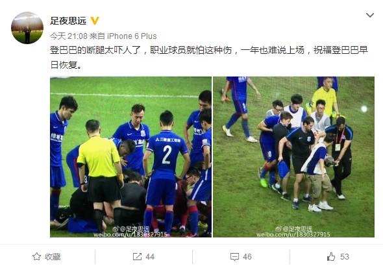Screen dimensions: 383x266
Task: Select the 收藏 label
Action: pyautogui.click(x=53, y=257)
